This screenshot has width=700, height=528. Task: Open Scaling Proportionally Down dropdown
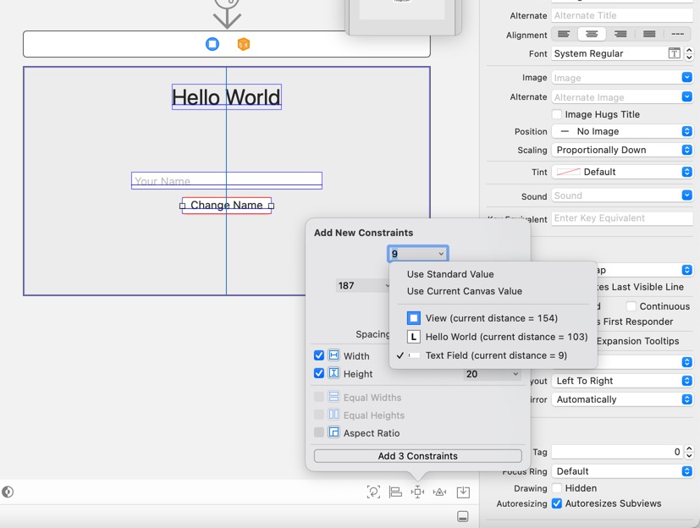click(x=622, y=150)
